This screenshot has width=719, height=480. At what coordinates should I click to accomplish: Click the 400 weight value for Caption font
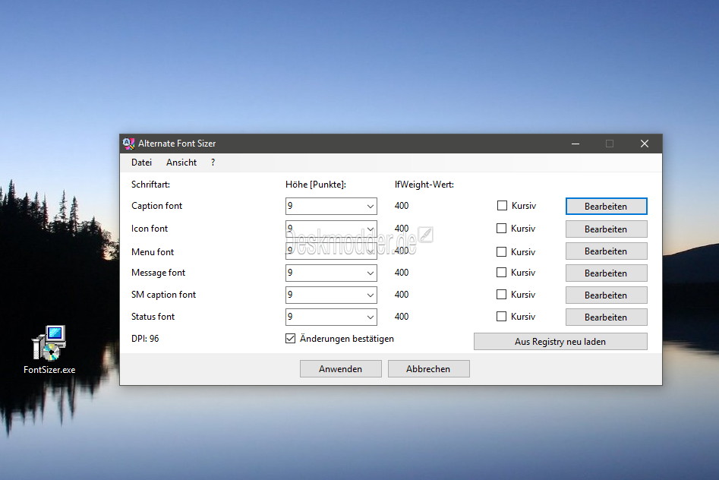pos(401,206)
